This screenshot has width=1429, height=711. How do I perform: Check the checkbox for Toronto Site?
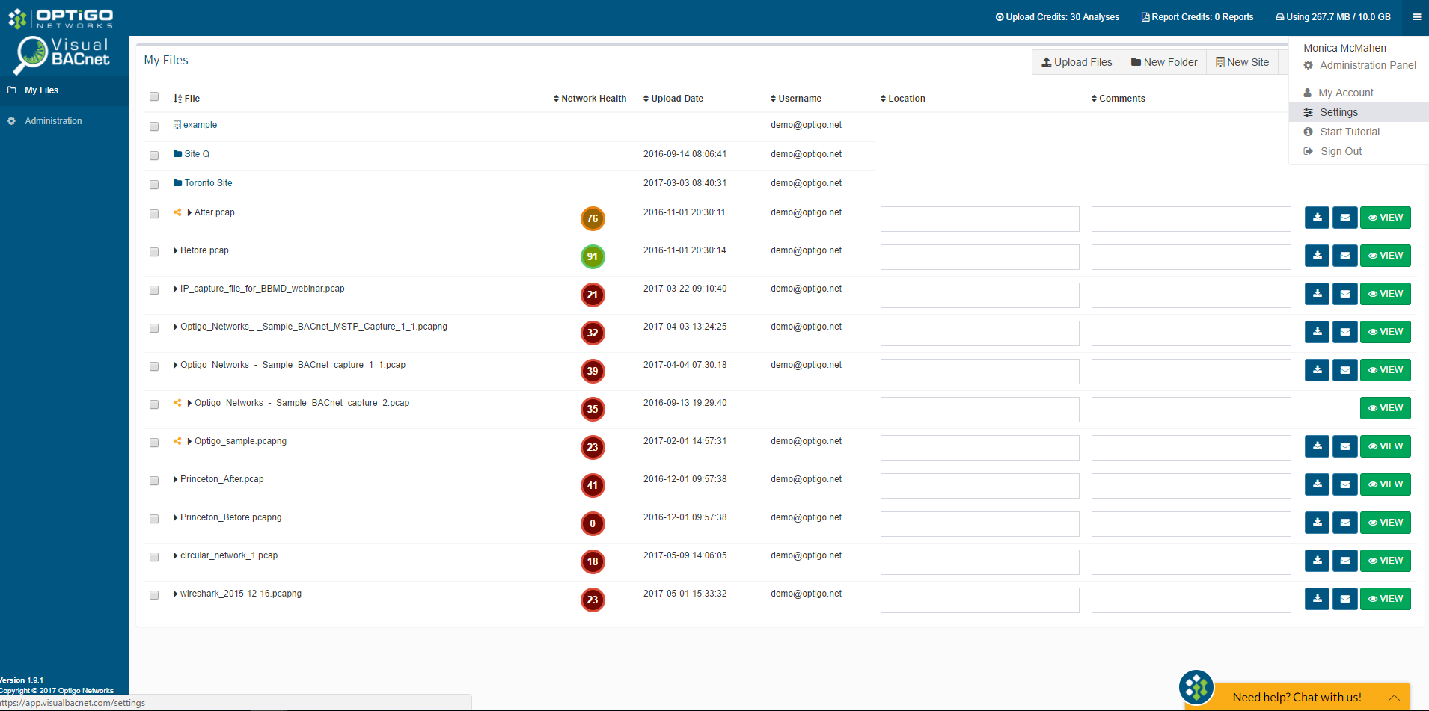(x=154, y=185)
